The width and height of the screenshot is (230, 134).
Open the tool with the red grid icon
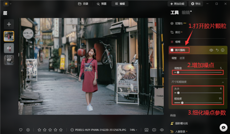coord(176,42)
